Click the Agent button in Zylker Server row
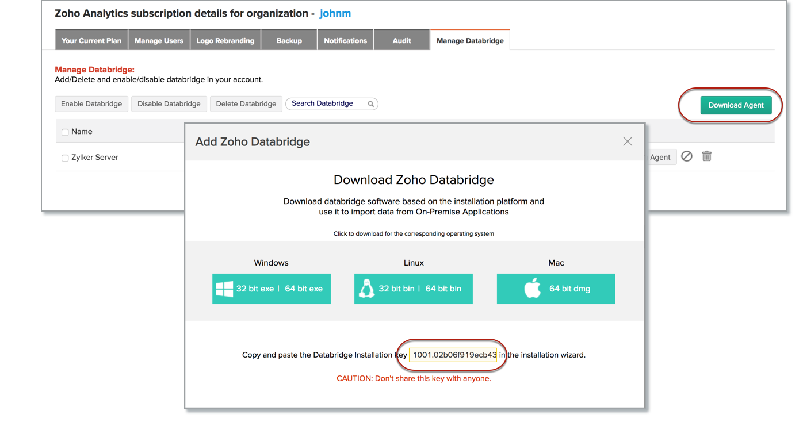Image resolution: width=803 pixels, height=426 pixels. click(661, 157)
